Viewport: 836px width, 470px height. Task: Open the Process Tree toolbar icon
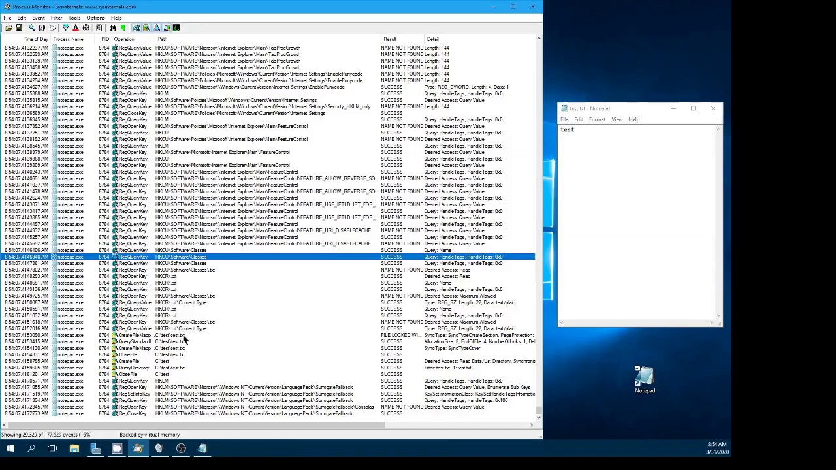coord(99,28)
